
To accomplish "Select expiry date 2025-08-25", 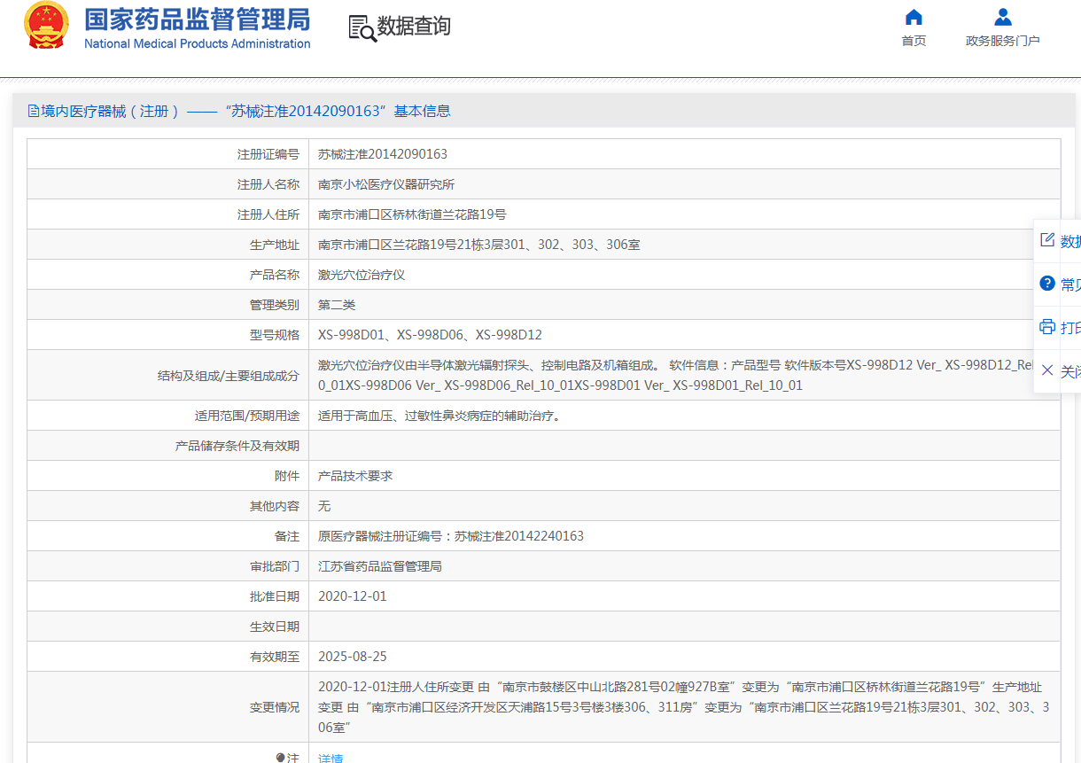I will click(x=353, y=657).
